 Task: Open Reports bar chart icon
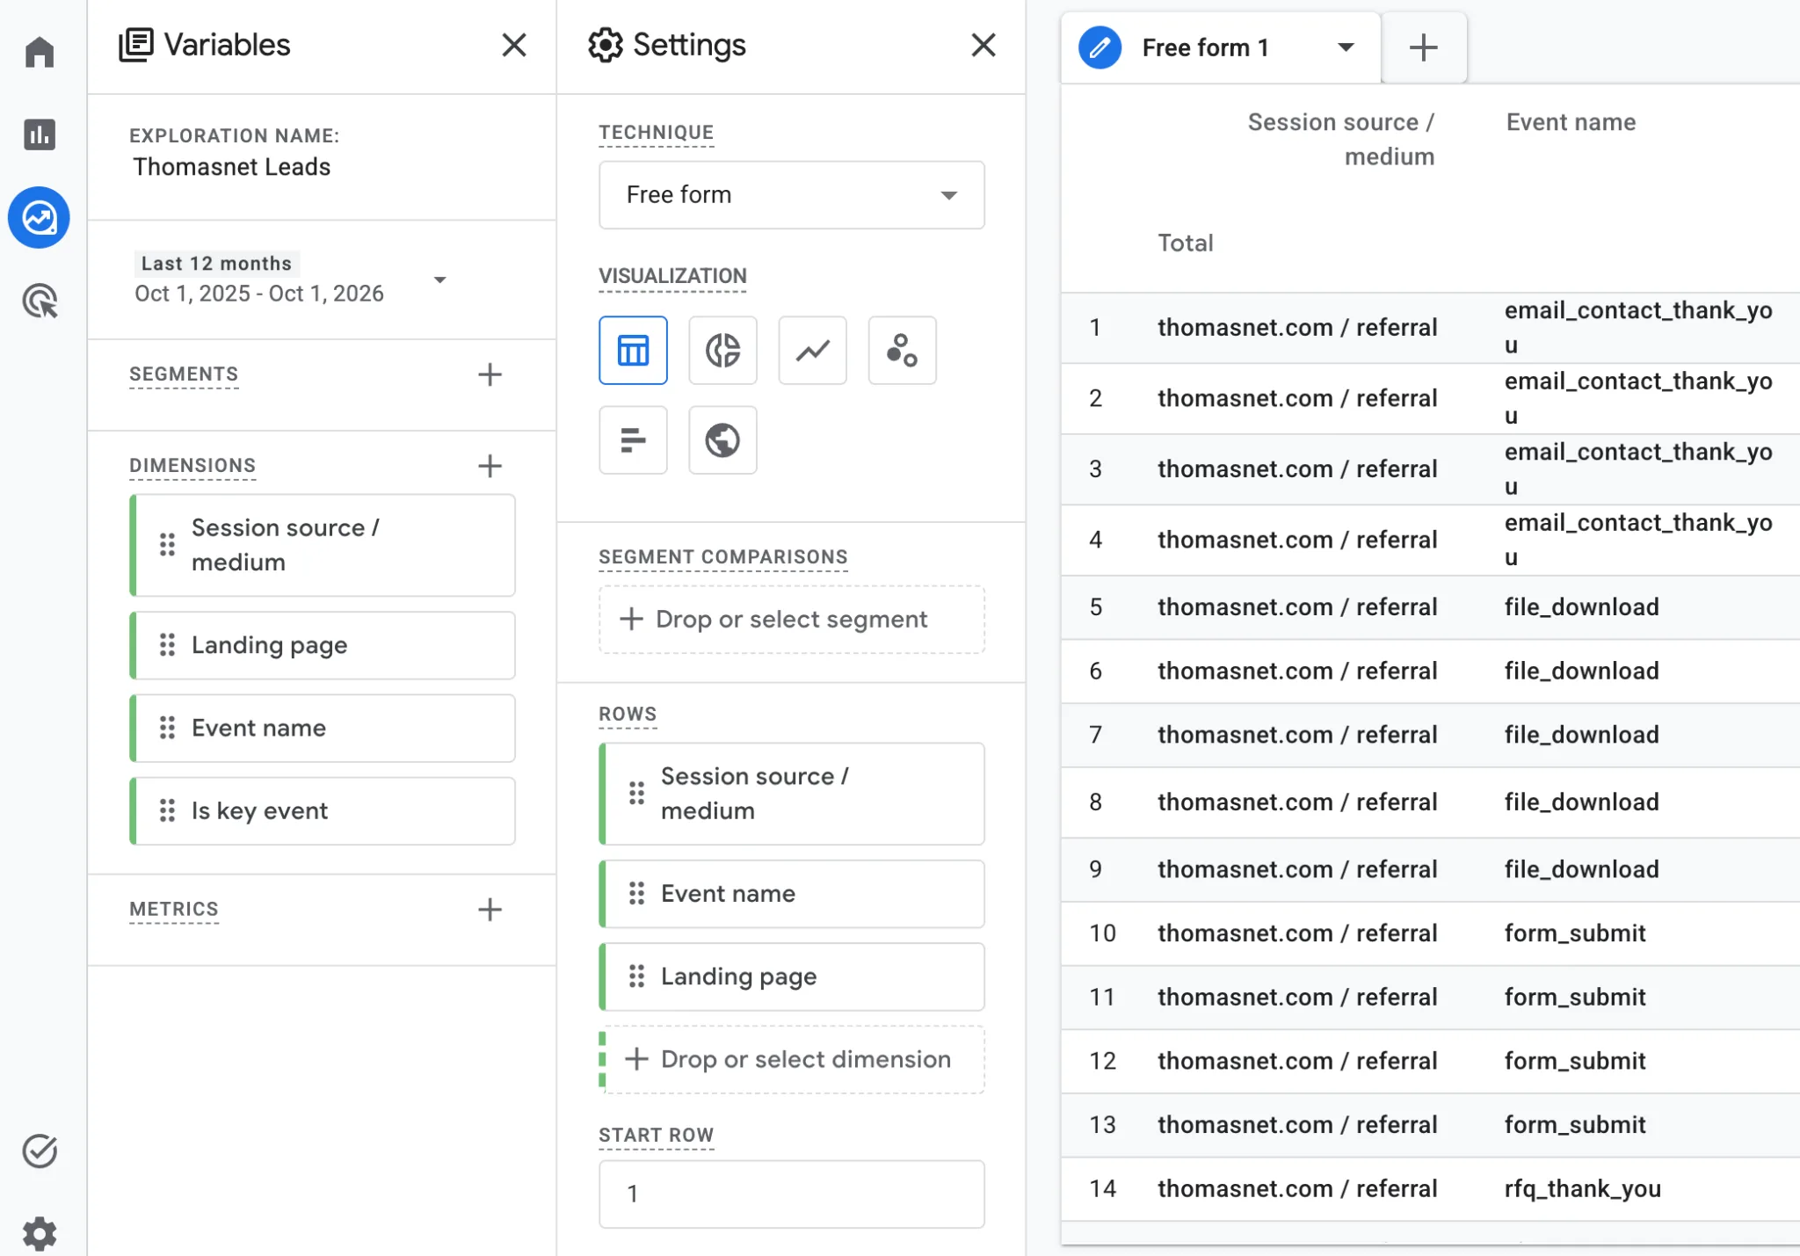point(40,134)
